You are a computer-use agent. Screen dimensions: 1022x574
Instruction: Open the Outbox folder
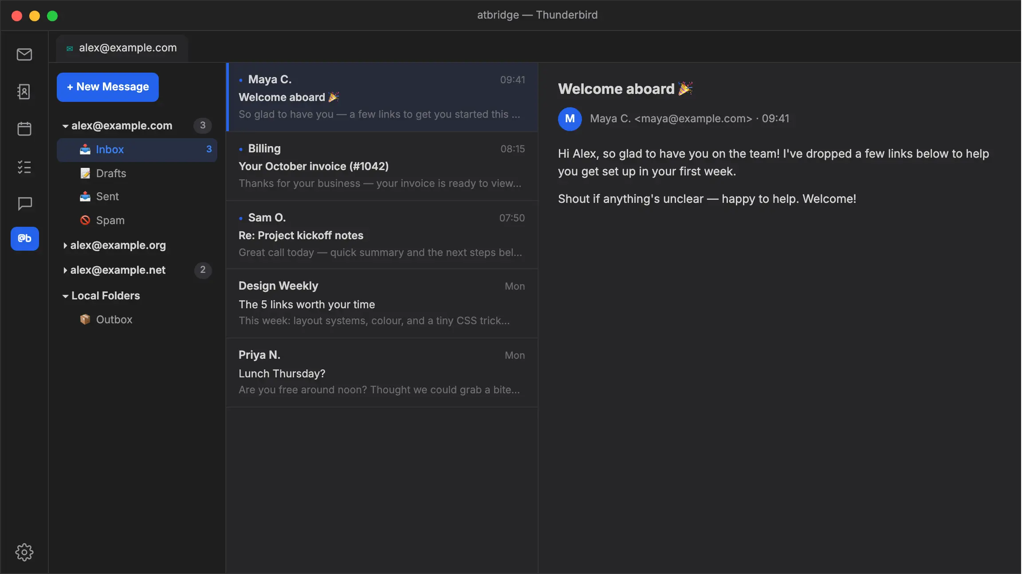137,319
